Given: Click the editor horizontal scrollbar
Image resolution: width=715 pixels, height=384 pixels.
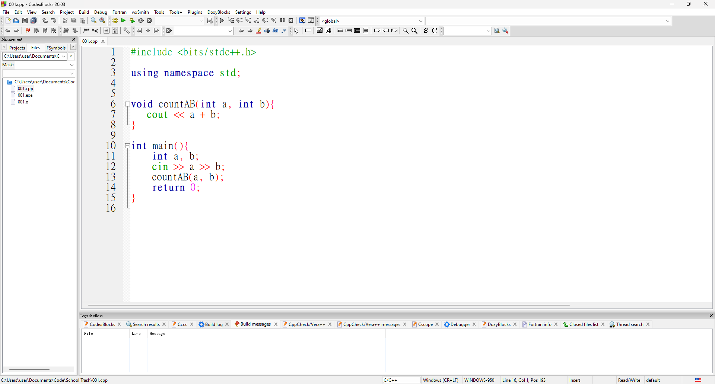Looking at the screenshot, I should (328, 305).
